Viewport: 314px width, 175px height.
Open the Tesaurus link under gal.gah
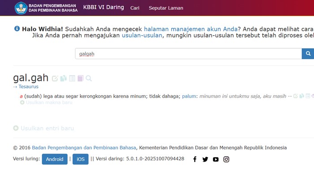pos(28,86)
